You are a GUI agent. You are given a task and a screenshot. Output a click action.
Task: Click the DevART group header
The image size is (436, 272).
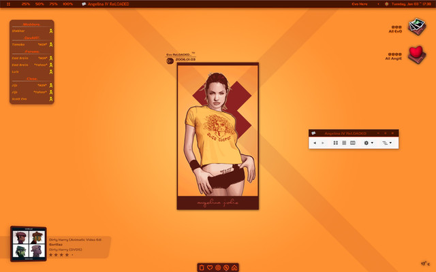click(32, 38)
